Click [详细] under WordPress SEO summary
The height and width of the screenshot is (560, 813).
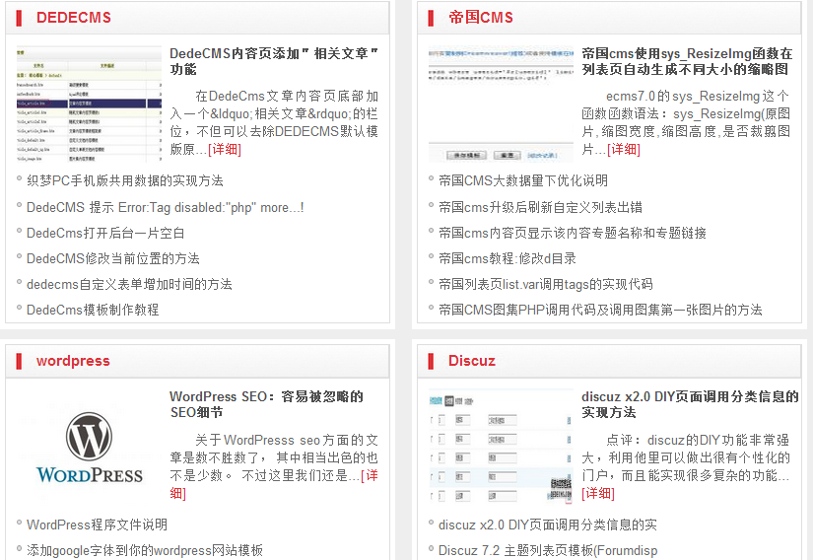369,475
